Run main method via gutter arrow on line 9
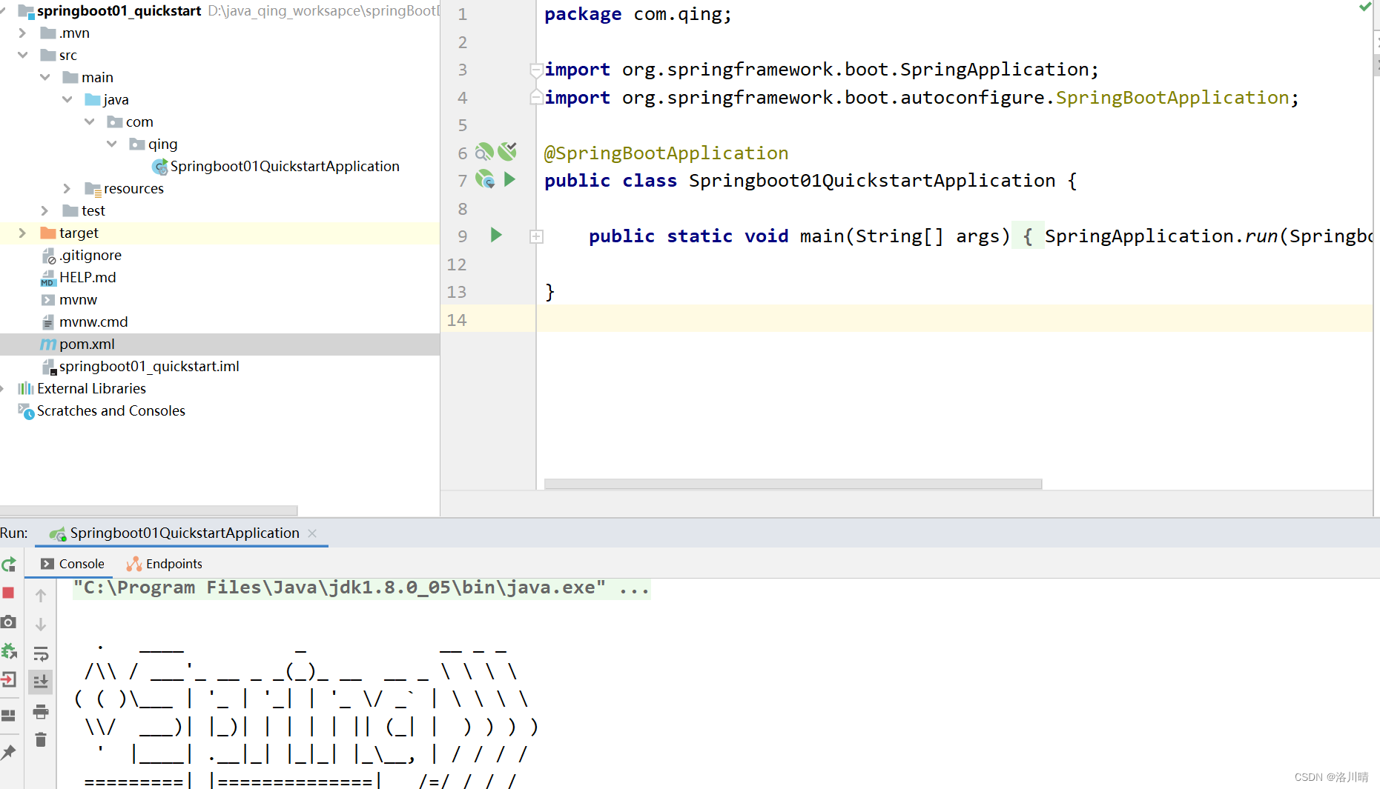The width and height of the screenshot is (1380, 789). coord(495,235)
